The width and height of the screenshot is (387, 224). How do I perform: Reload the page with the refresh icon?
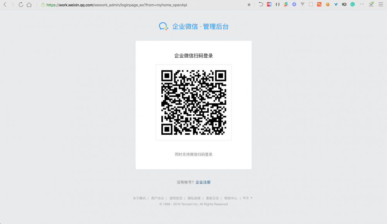(21, 5)
